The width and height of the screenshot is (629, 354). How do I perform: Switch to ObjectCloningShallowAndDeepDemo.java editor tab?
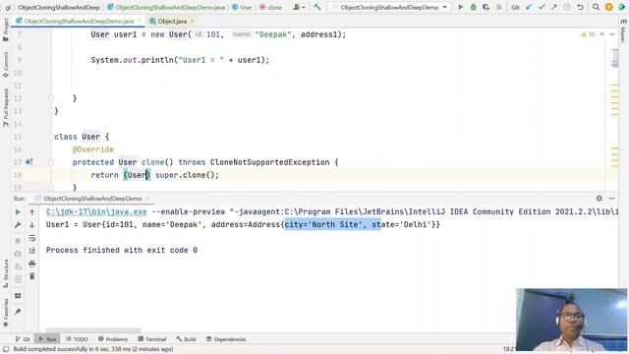click(79, 21)
